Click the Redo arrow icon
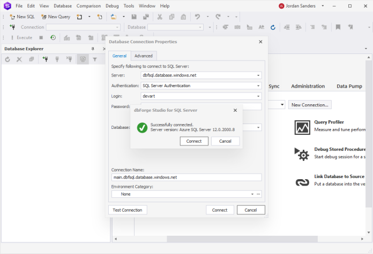373x254 pixels. (218, 17)
